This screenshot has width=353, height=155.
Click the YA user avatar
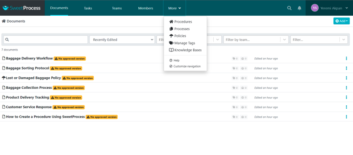click(x=315, y=8)
